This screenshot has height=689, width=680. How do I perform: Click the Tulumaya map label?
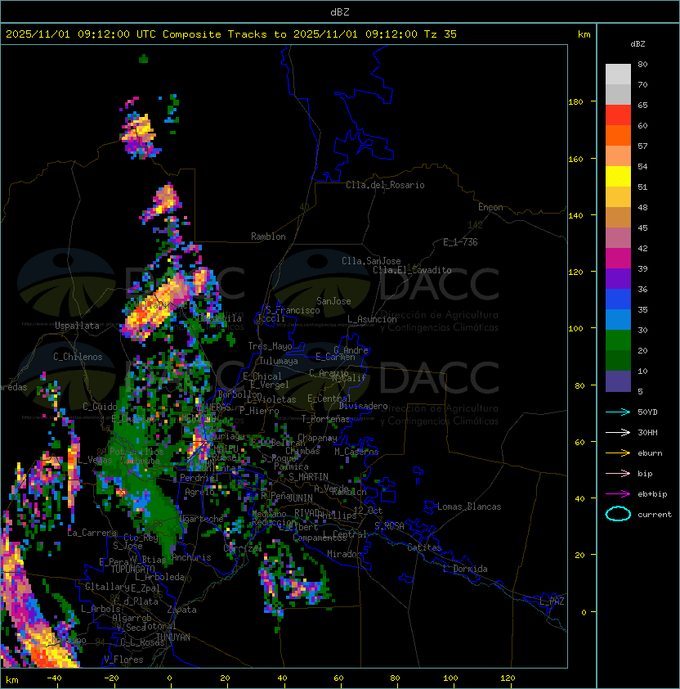[279, 361]
